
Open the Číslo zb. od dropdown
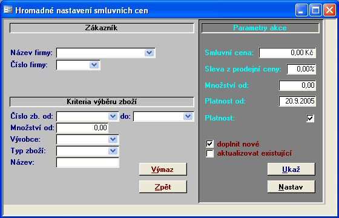(113, 116)
